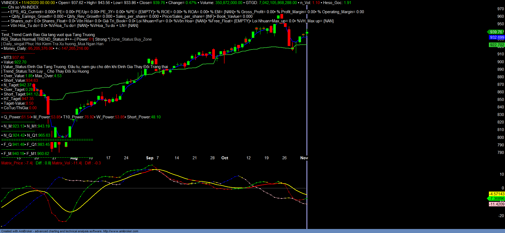Select the blue 932.699 value tag
505x233 pixels.
click(x=497, y=38)
